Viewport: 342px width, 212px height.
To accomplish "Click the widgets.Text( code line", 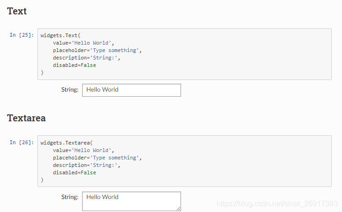I will tap(60, 35).
